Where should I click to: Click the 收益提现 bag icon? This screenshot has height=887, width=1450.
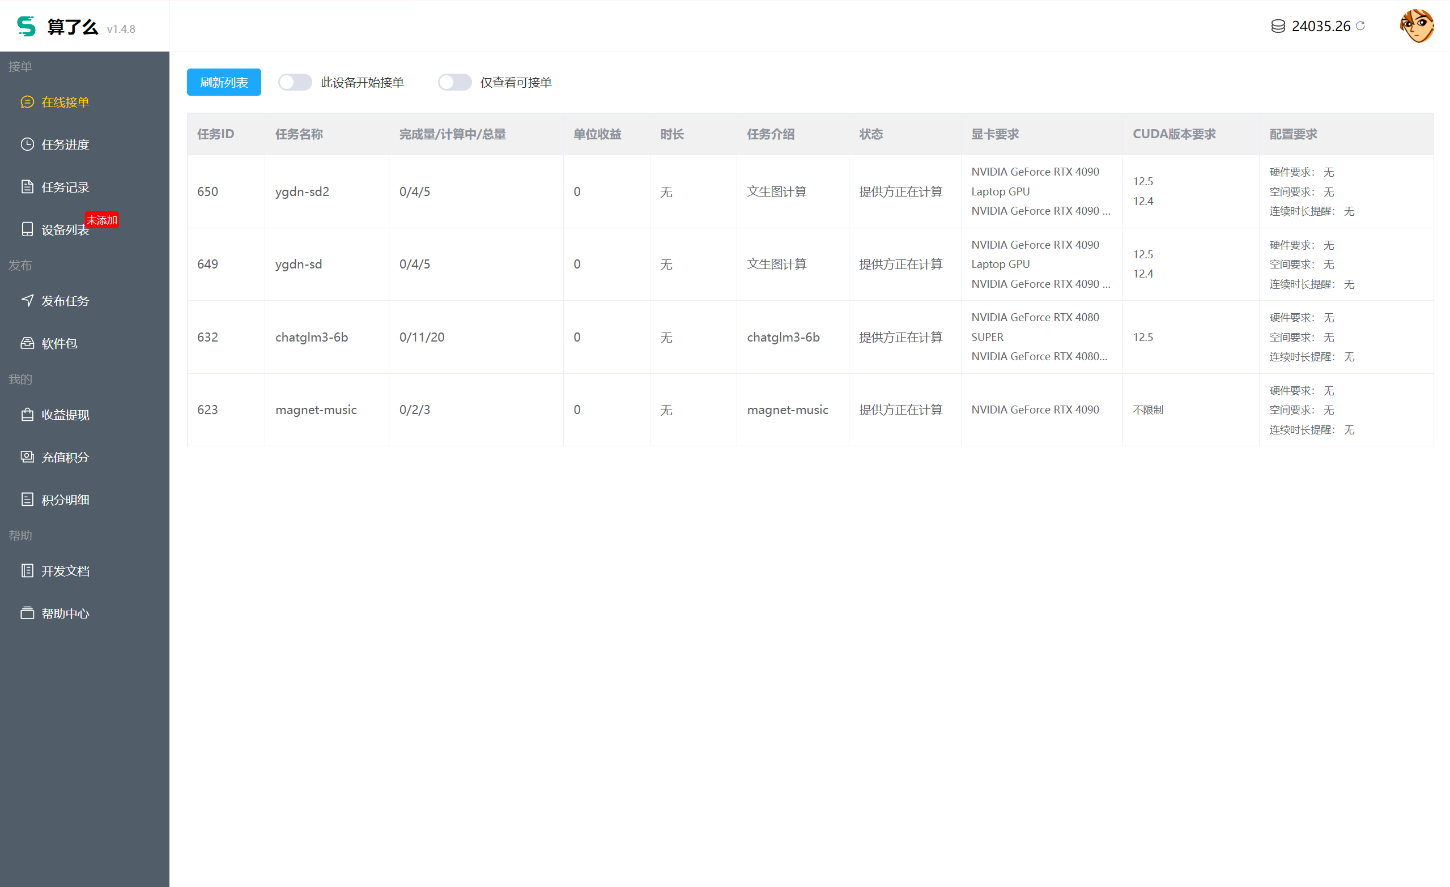tap(27, 415)
